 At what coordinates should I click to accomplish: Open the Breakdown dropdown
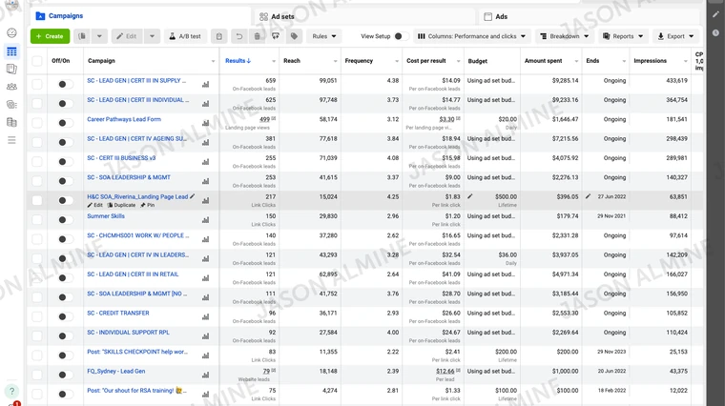coord(564,36)
